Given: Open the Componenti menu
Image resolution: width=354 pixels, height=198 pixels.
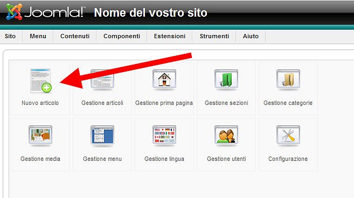Looking at the screenshot, I should pos(122,36).
